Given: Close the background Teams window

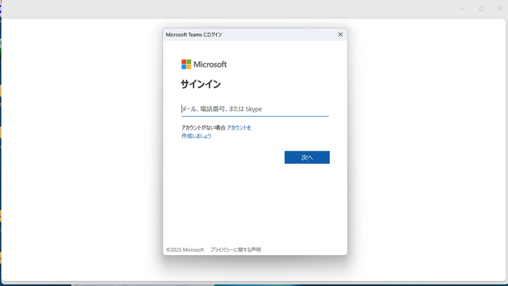Looking at the screenshot, I should click(500, 9).
